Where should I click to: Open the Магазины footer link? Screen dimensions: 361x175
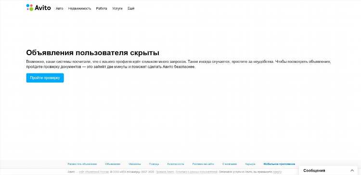click(135, 164)
